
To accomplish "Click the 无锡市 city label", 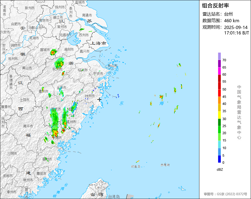I will [x=64, y=35].
